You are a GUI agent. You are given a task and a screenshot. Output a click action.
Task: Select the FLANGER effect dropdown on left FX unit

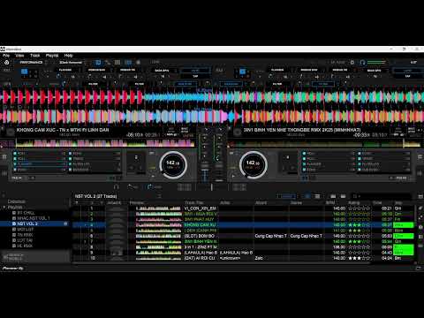click(x=66, y=70)
